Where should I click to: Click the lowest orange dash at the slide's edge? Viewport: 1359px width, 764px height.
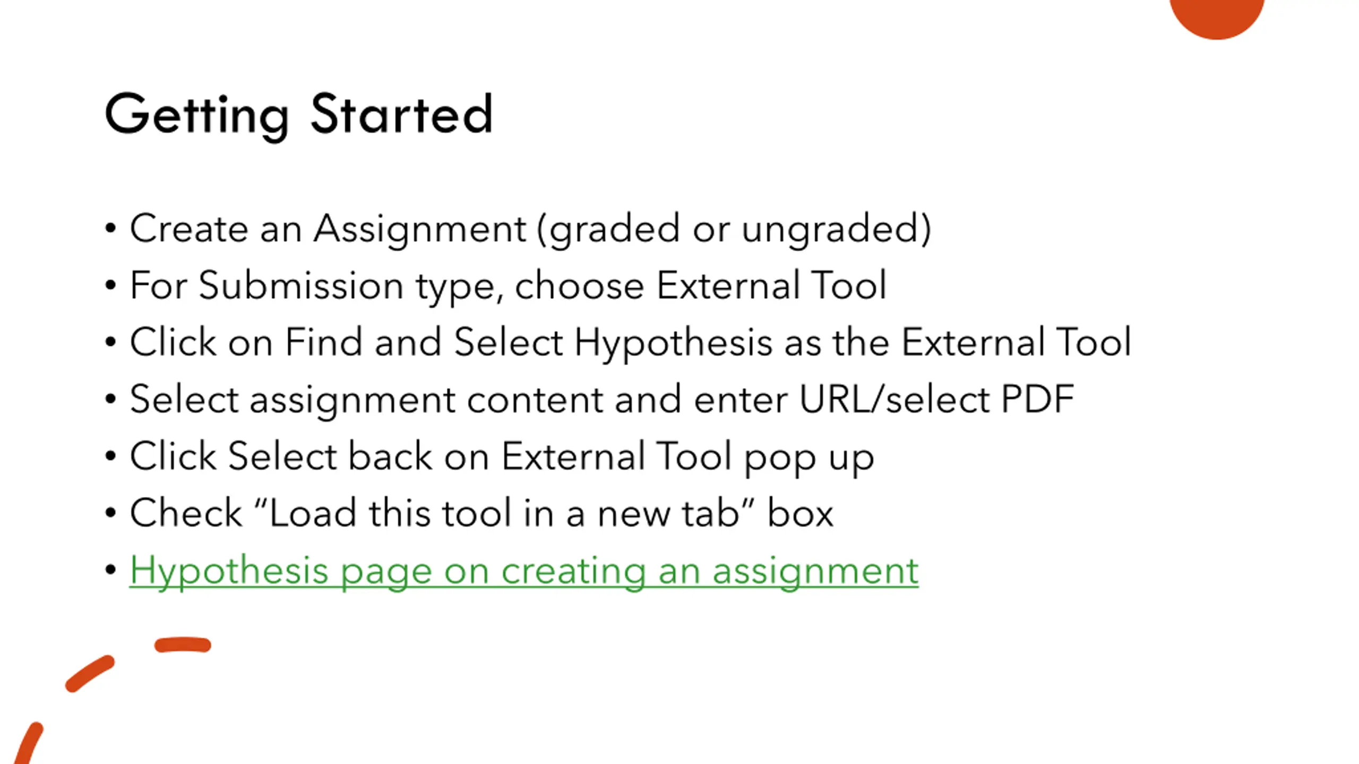pos(28,744)
